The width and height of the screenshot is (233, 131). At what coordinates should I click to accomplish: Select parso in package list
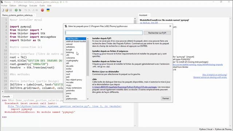pos(68,93)
